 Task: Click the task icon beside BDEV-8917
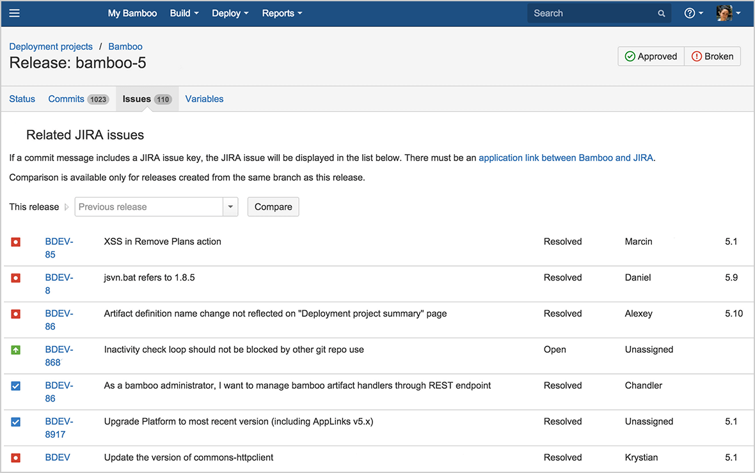(15, 421)
